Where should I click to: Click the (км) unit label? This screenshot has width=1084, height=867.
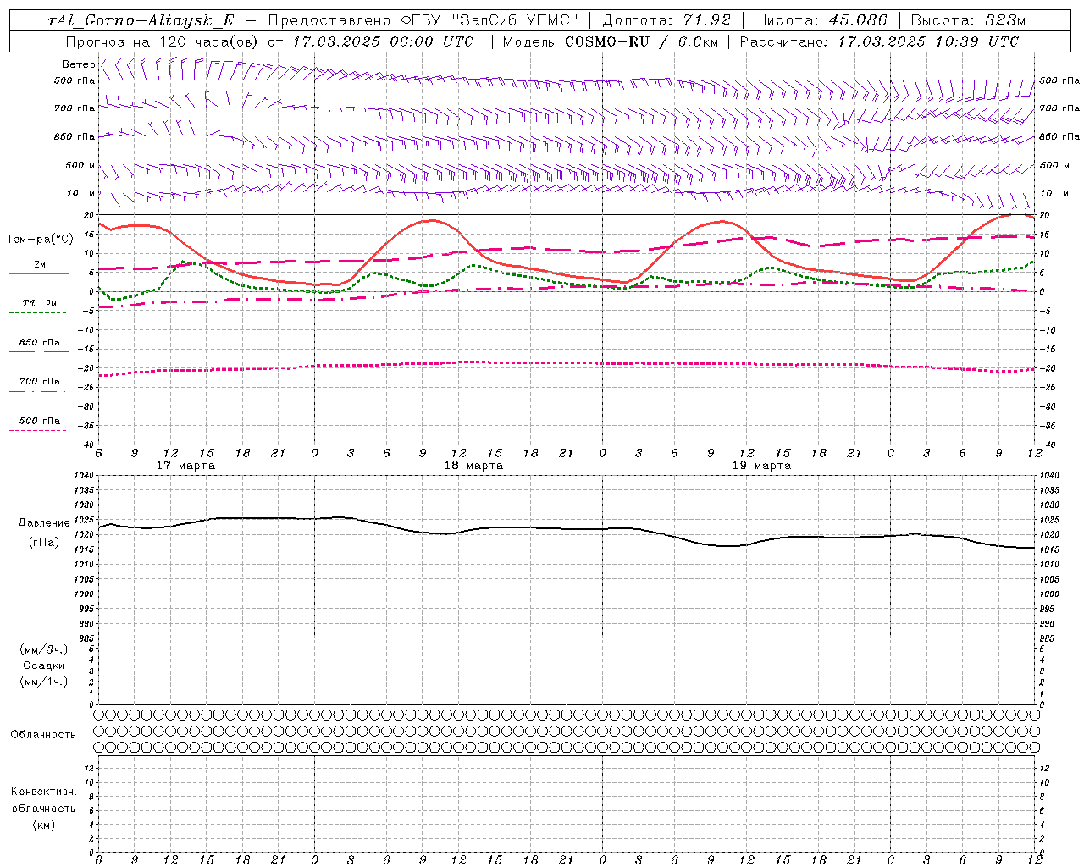coord(44,825)
